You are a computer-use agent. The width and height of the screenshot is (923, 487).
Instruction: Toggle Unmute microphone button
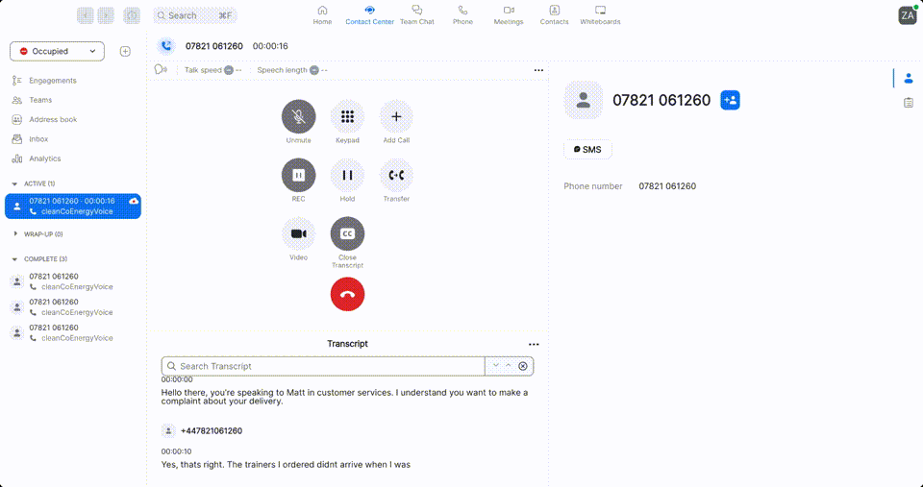point(298,117)
